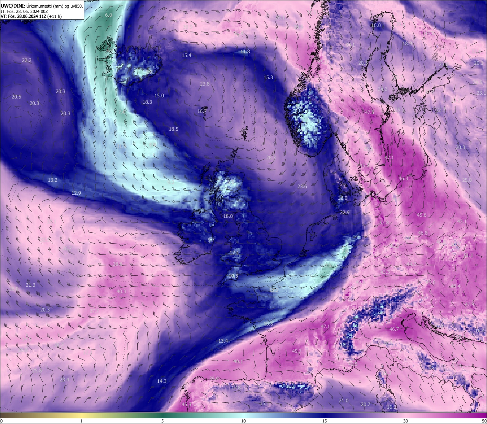Image resolution: width=487 pixels, height=424 pixels.
Task: Click the '0' tick on the color scale
Action: (x=1, y=421)
